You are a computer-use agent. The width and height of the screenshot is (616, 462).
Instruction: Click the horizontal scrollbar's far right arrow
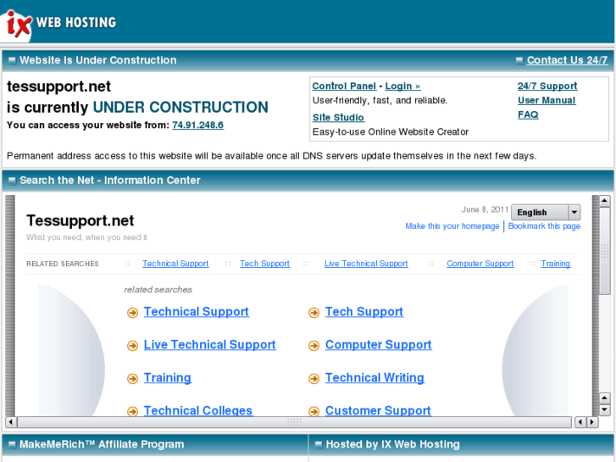tap(592, 422)
